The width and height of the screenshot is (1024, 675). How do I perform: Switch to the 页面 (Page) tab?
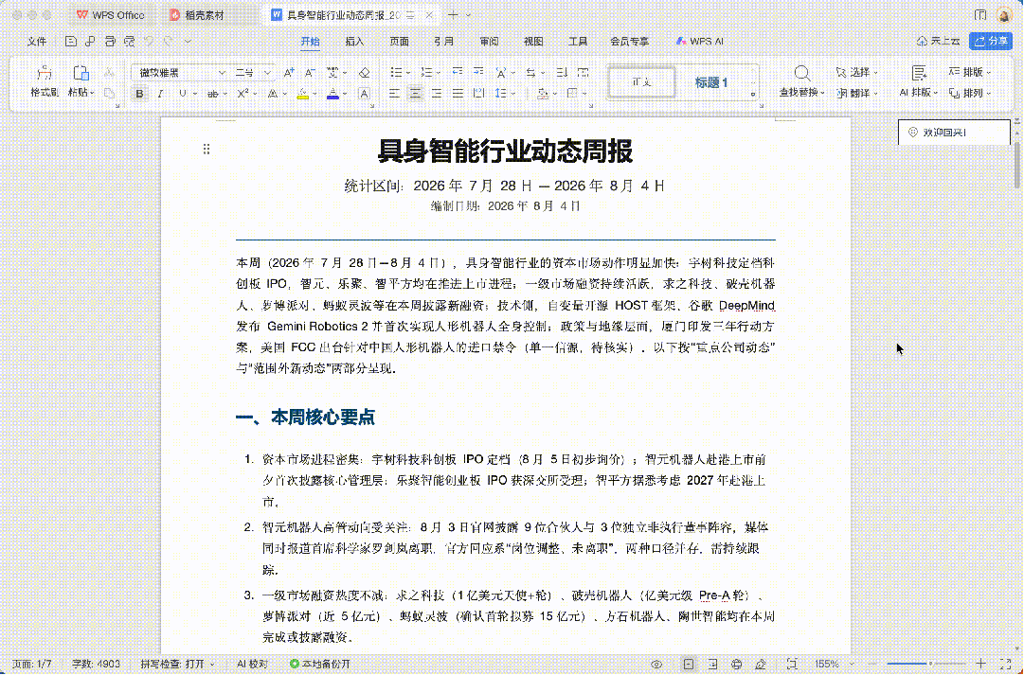pos(399,41)
